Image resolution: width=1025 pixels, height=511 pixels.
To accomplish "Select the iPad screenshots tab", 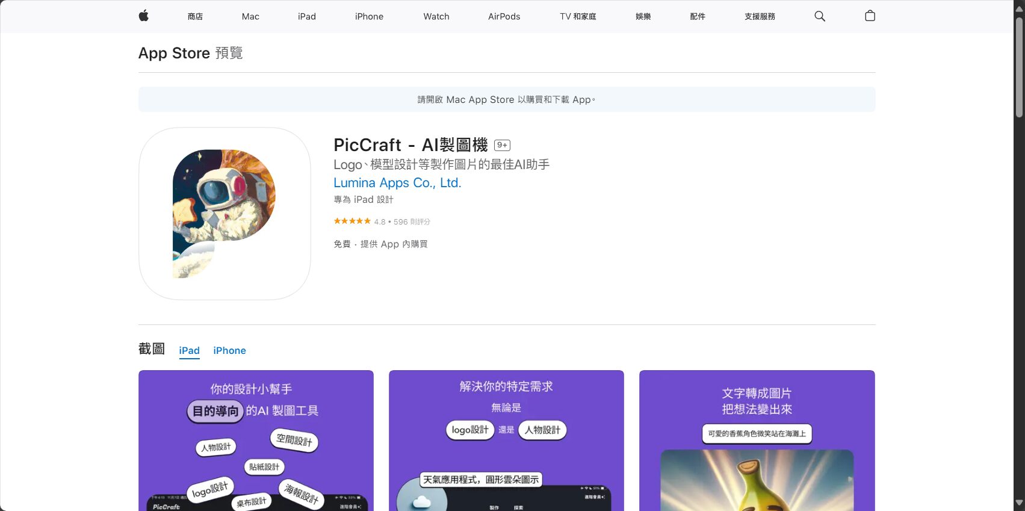I will [189, 350].
